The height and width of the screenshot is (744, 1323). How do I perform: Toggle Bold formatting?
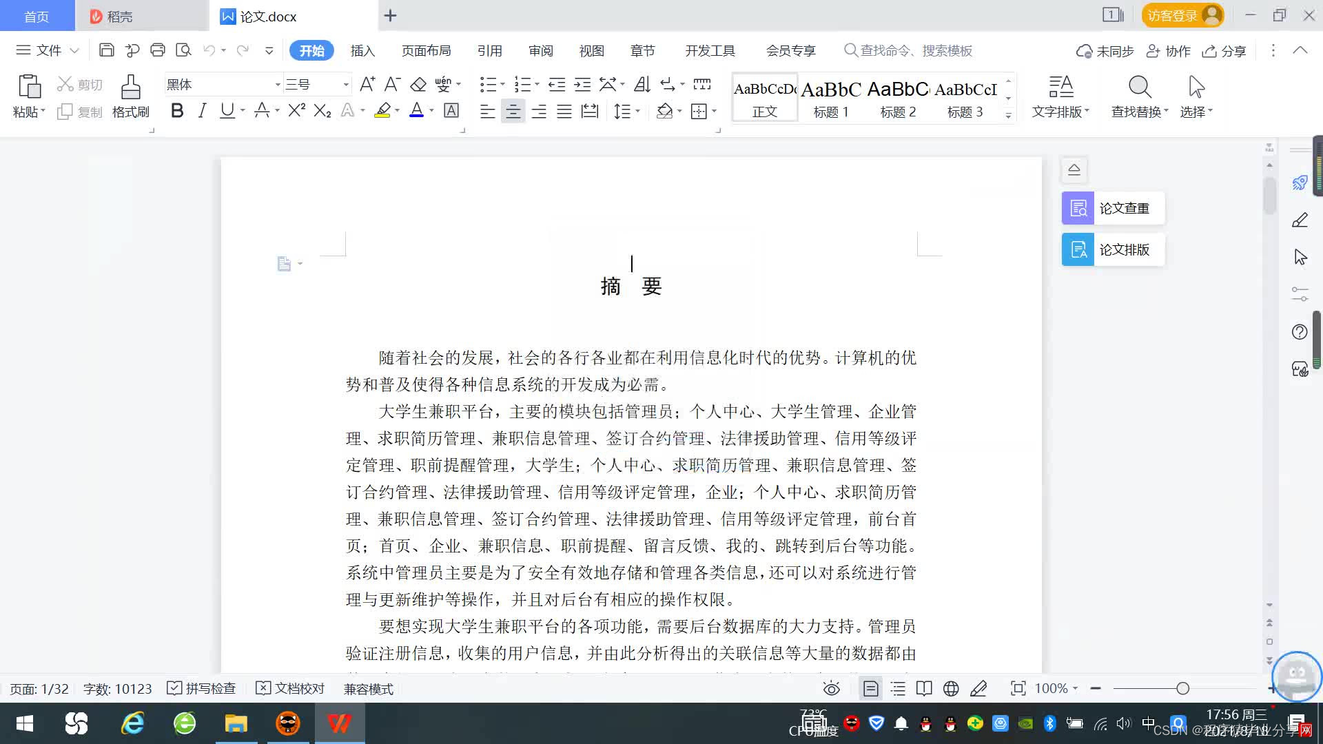[x=177, y=111]
